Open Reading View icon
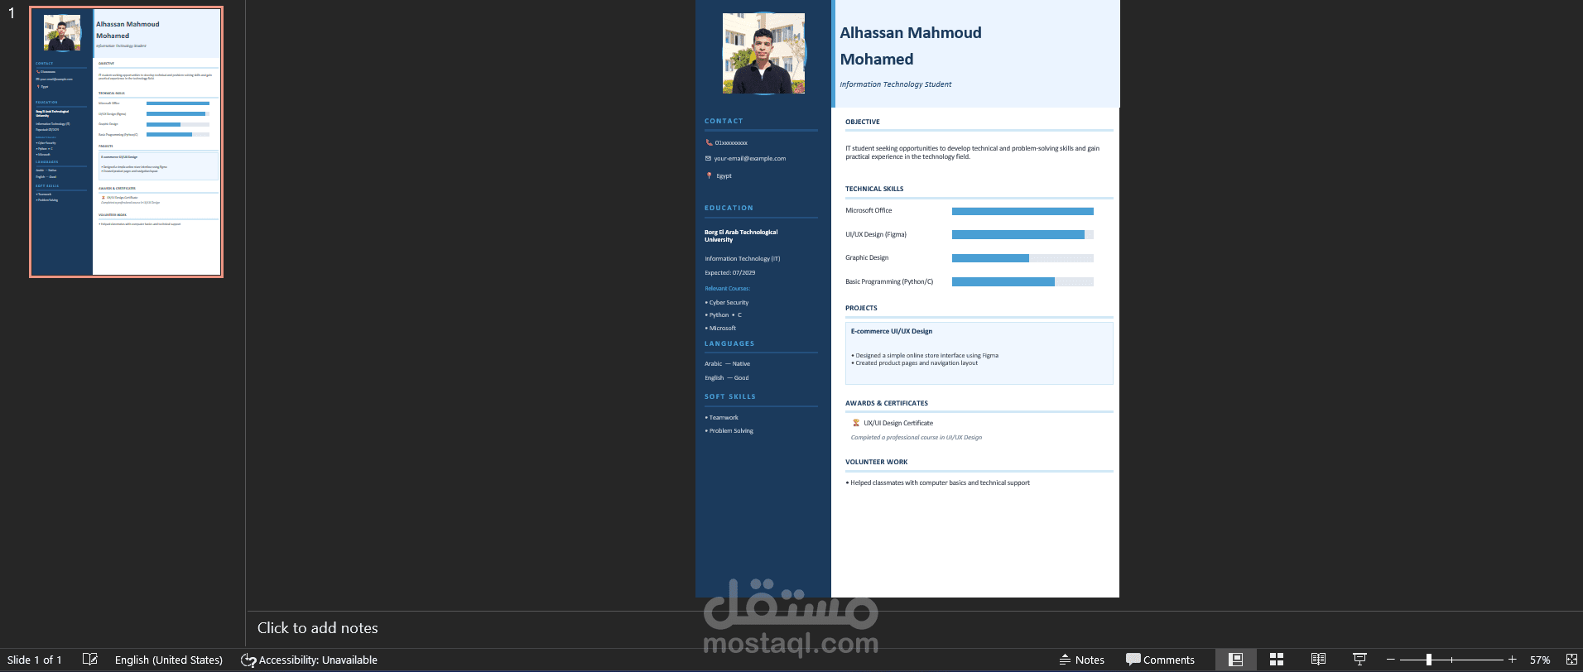Viewport: 1583px width, 672px height. tap(1318, 660)
